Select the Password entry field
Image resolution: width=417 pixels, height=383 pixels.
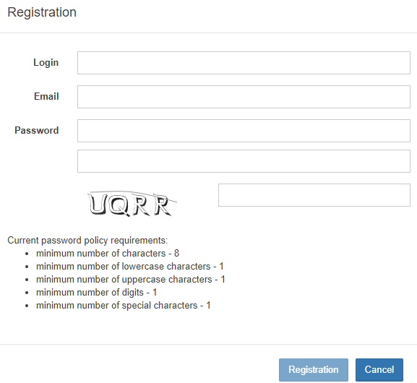click(x=244, y=131)
